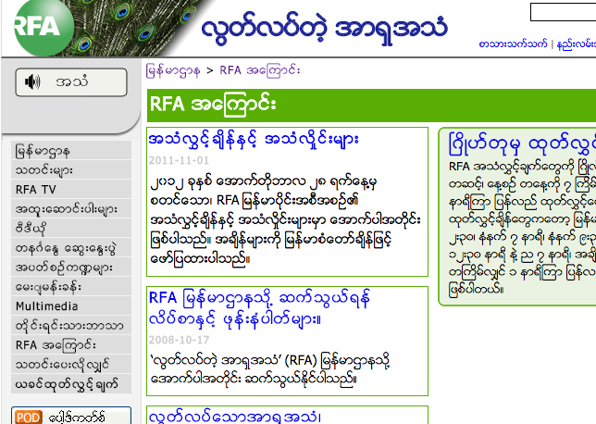The height and width of the screenshot is (424, 596).
Task: Click the RFA အကြောင်း breadcrumb link
Action: pyautogui.click(x=260, y=70)
